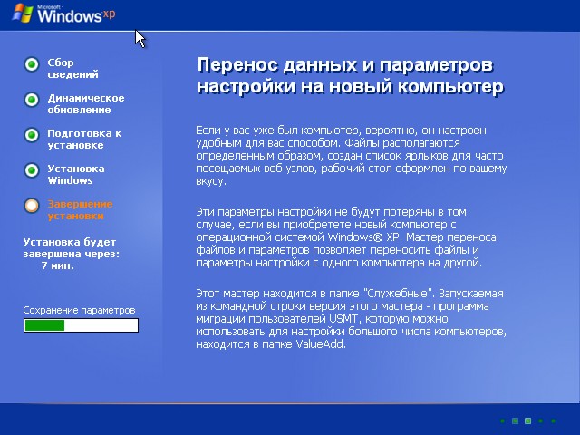580x435 pixels.
Task: Click the Установка будет завершена через text
Action: coord(72,247)
